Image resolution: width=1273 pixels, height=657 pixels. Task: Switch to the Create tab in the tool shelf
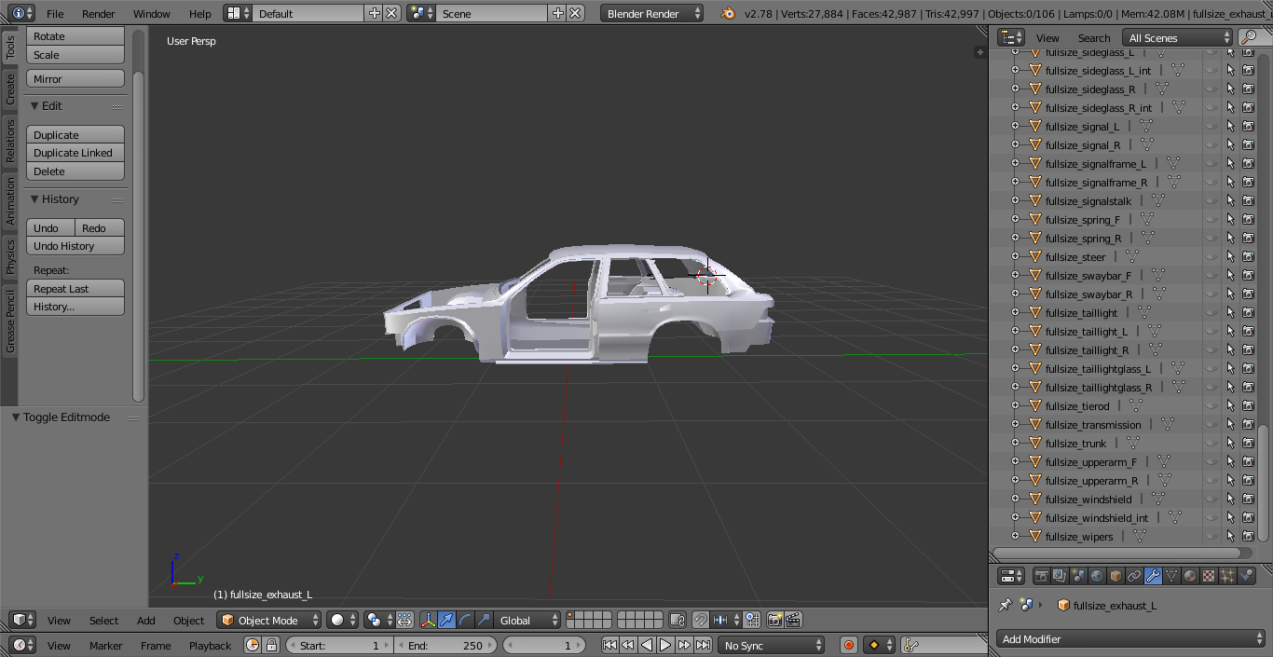coord(10,89)
